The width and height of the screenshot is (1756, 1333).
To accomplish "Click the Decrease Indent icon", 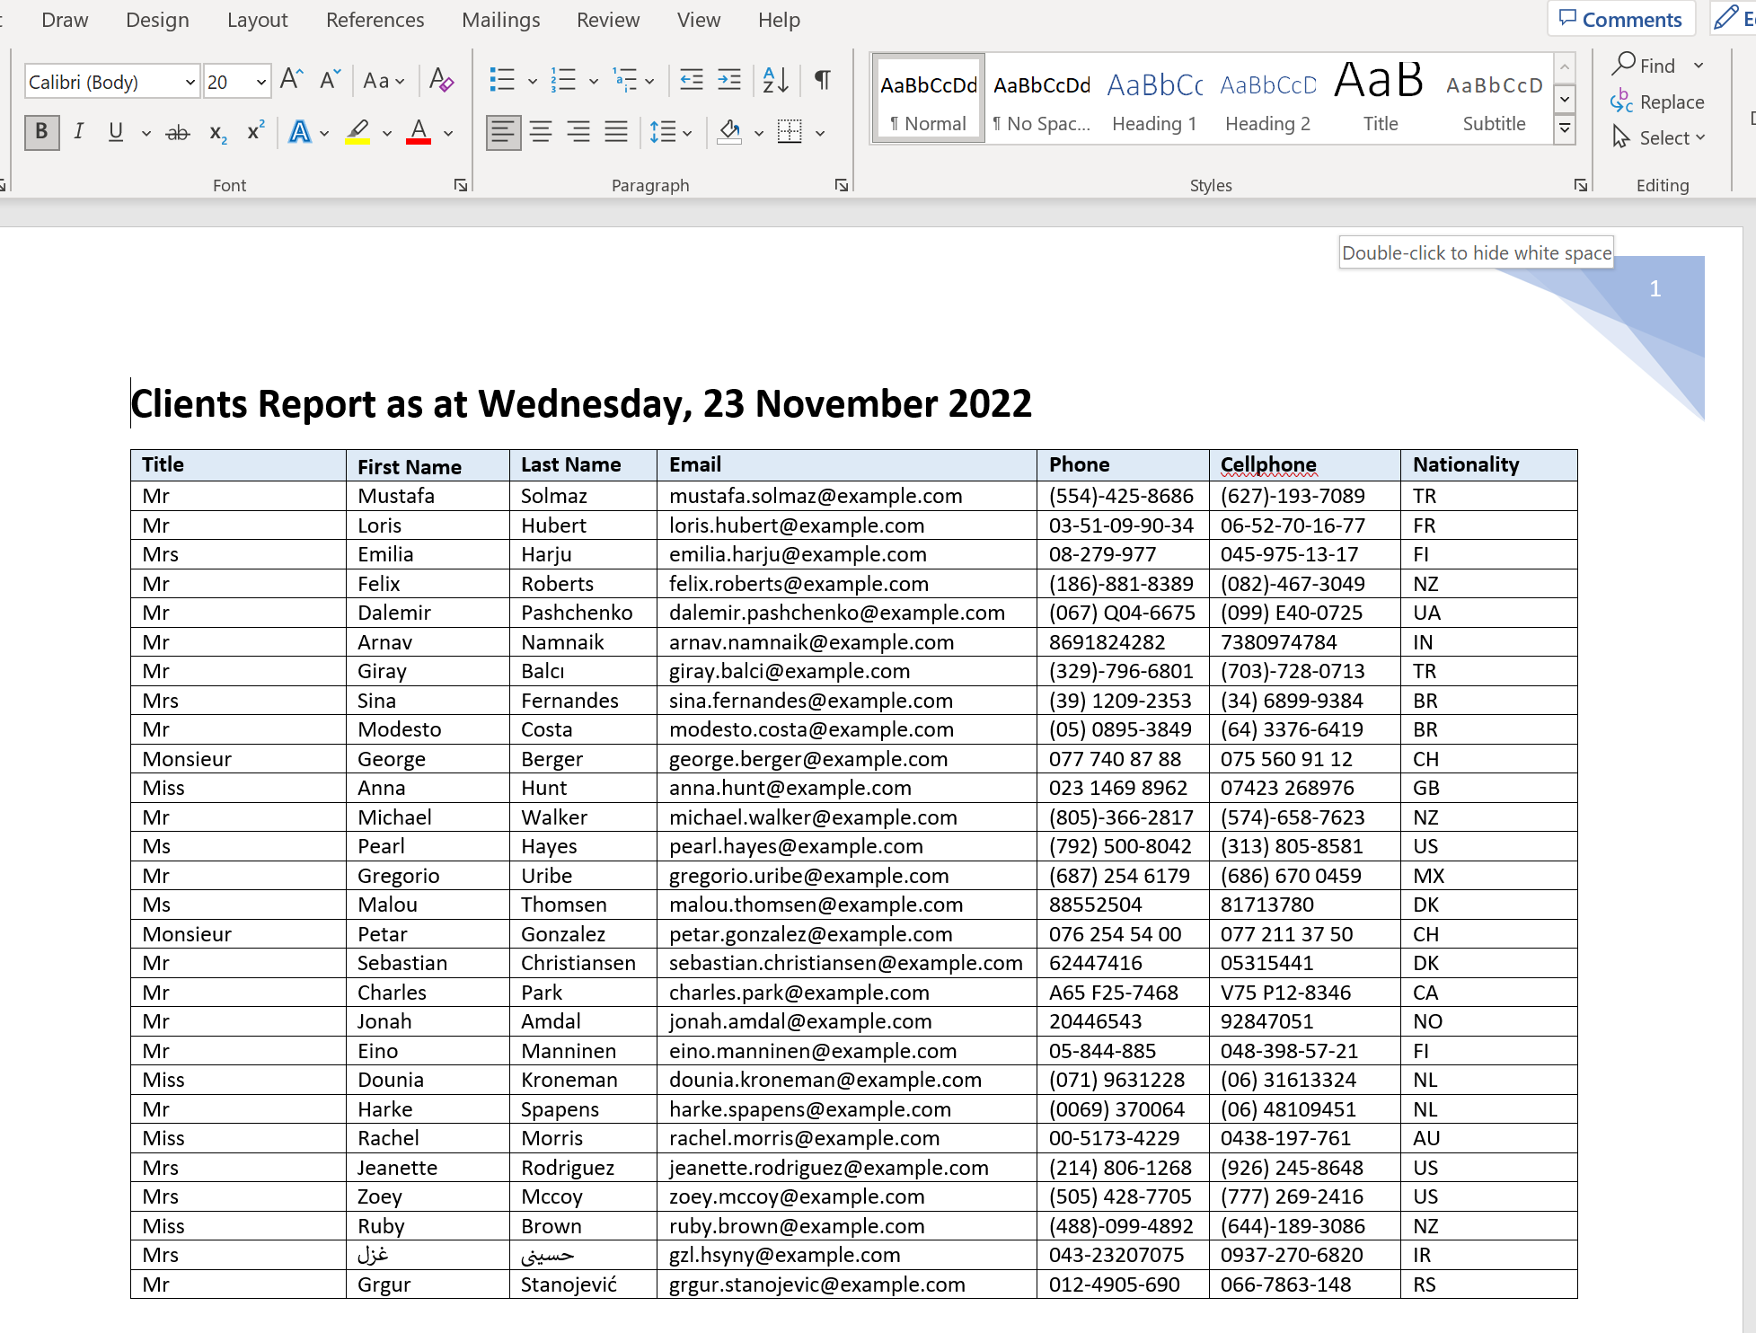I will pos(691,81).
